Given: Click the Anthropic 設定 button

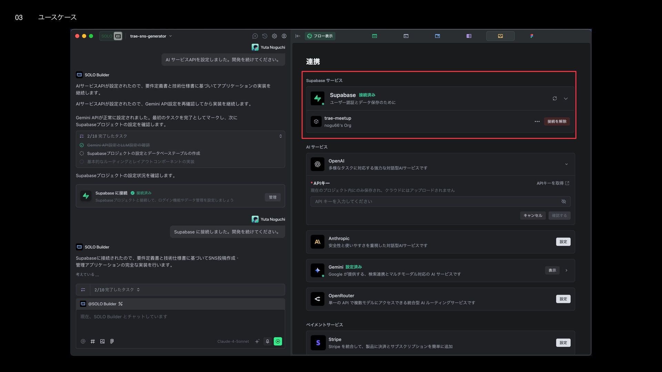Looking at the screenshot, I should (563, 242).
